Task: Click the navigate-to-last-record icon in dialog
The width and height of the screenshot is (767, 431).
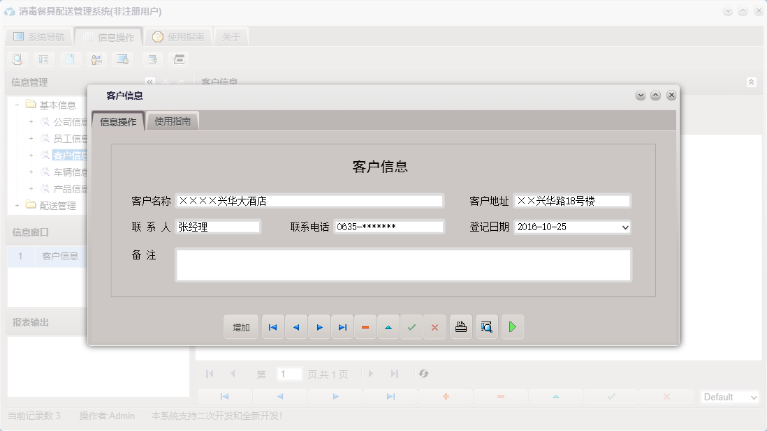Action: click(x=342, y=326)
